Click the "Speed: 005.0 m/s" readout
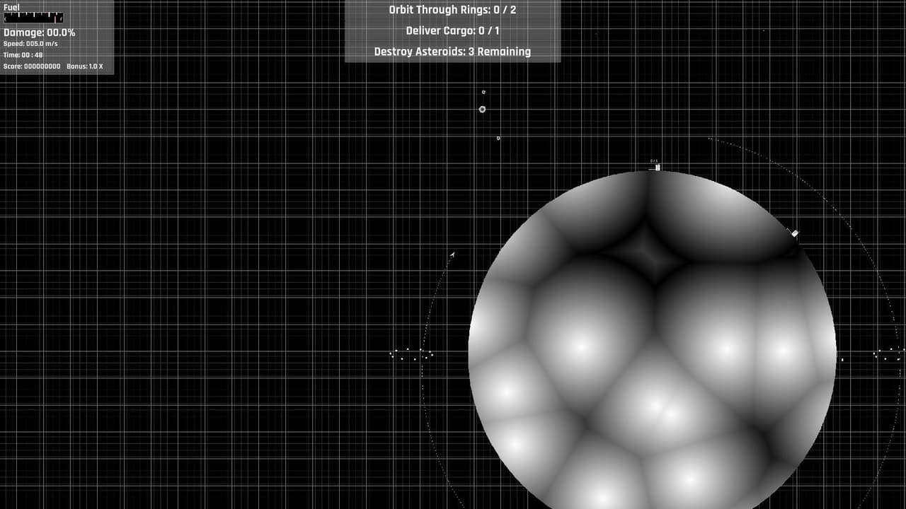 coord(30,44)
